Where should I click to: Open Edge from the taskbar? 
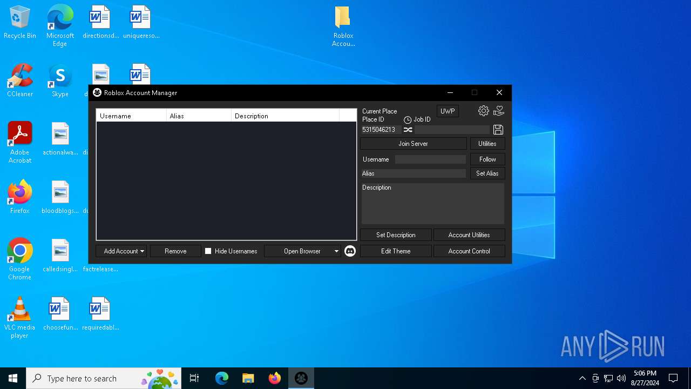pos(222,378)
